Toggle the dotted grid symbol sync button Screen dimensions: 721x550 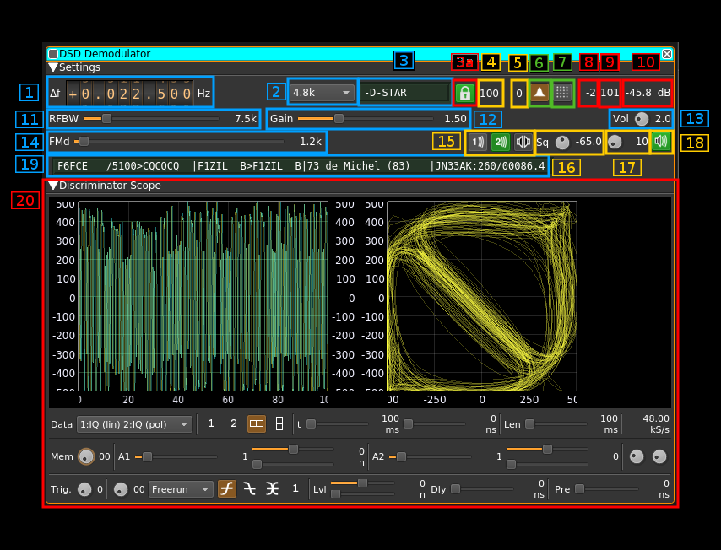pos(562,93)
